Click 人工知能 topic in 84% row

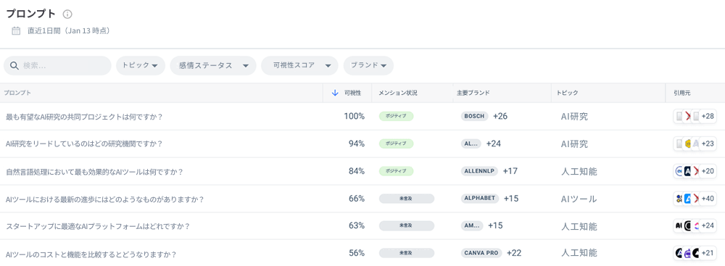[579, 171]
